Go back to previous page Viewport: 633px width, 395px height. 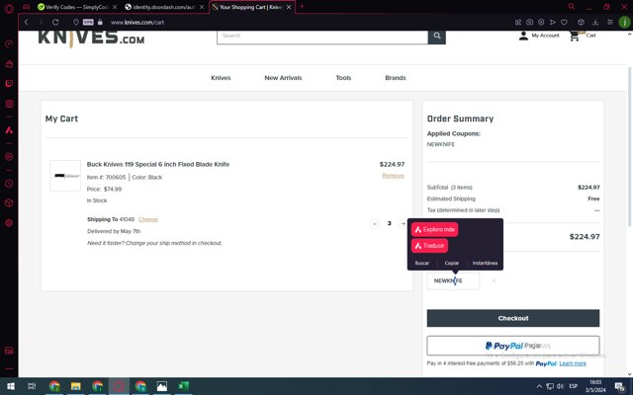coord(27,22)
